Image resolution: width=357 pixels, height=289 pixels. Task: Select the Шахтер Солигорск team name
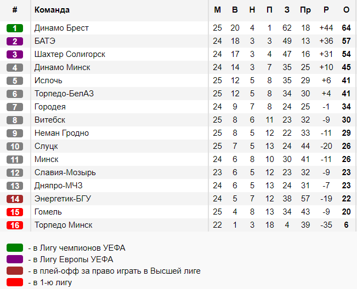pyautogui.click(x=70, y=54)
